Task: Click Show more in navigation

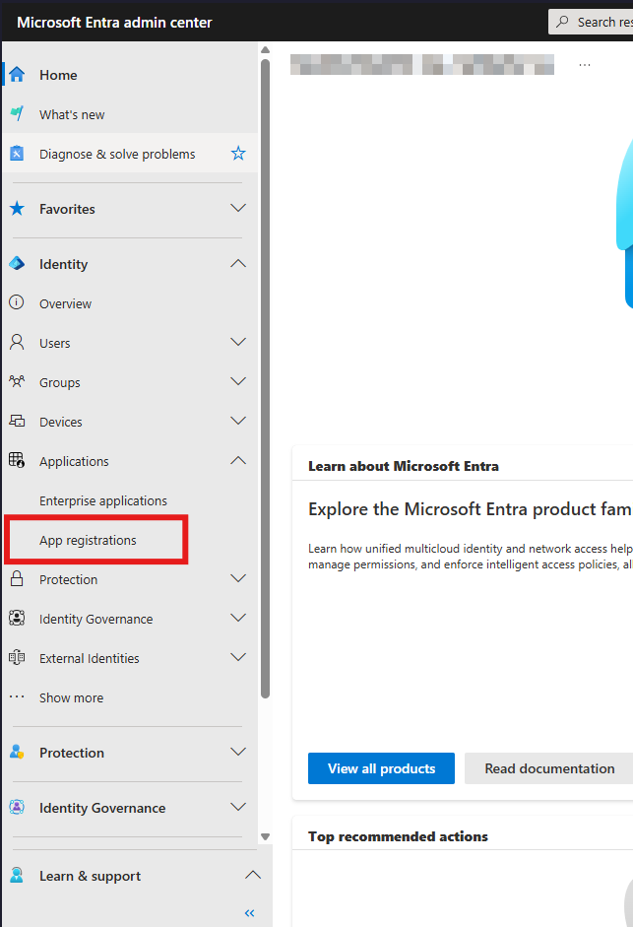Action: [72, 697]
